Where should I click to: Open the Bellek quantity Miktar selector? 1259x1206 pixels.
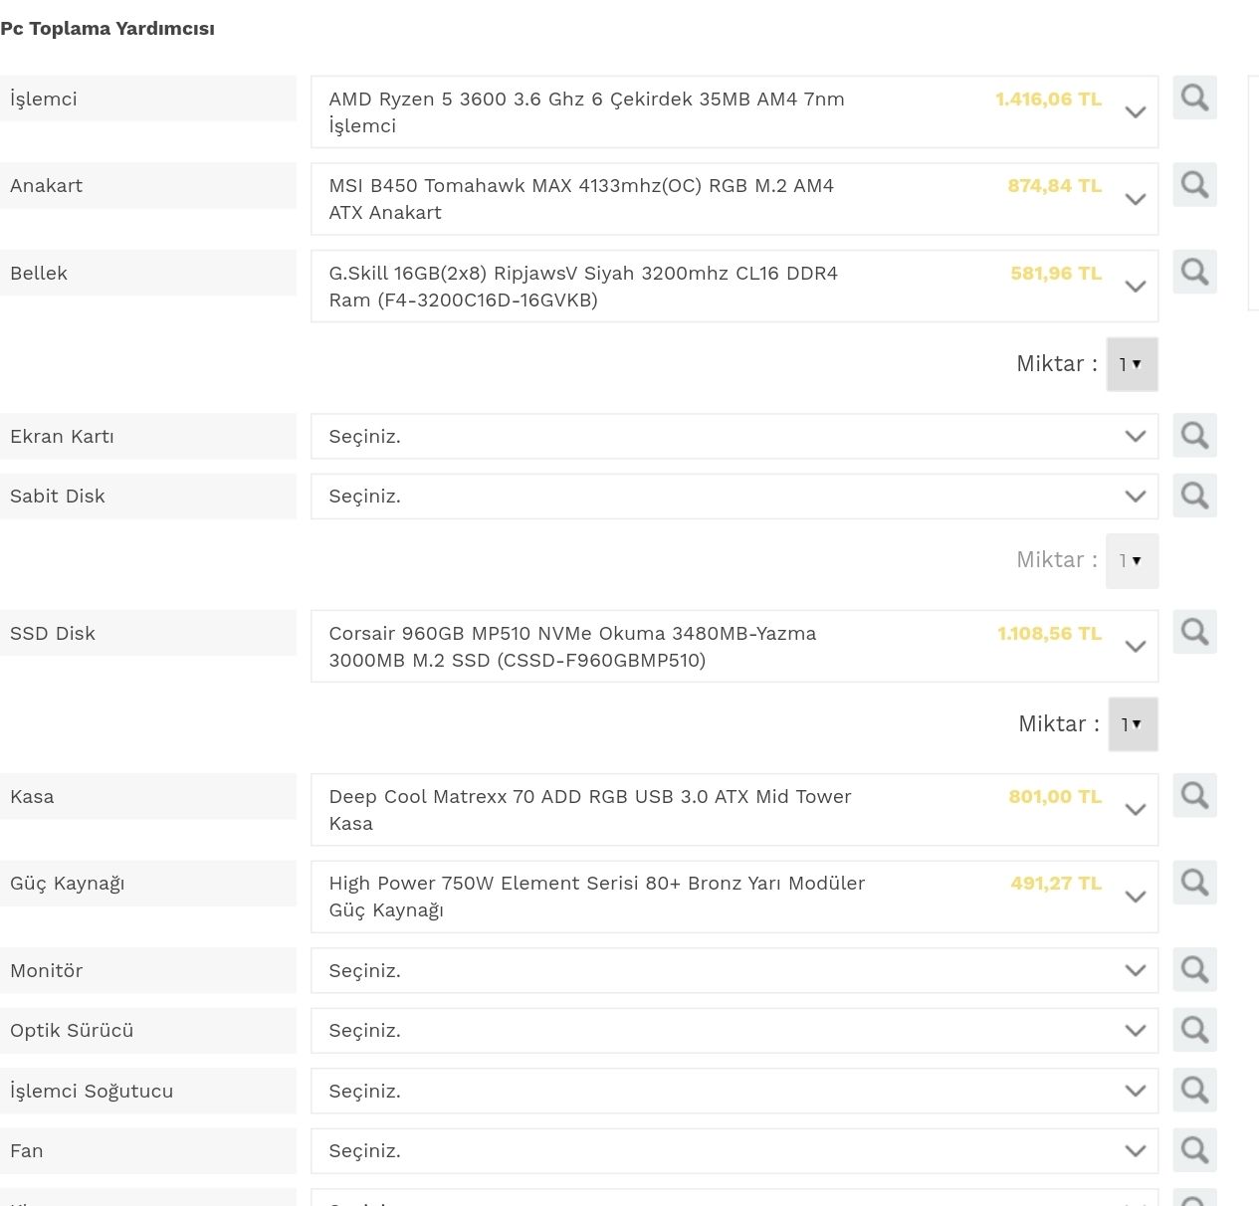[1132, 364]
